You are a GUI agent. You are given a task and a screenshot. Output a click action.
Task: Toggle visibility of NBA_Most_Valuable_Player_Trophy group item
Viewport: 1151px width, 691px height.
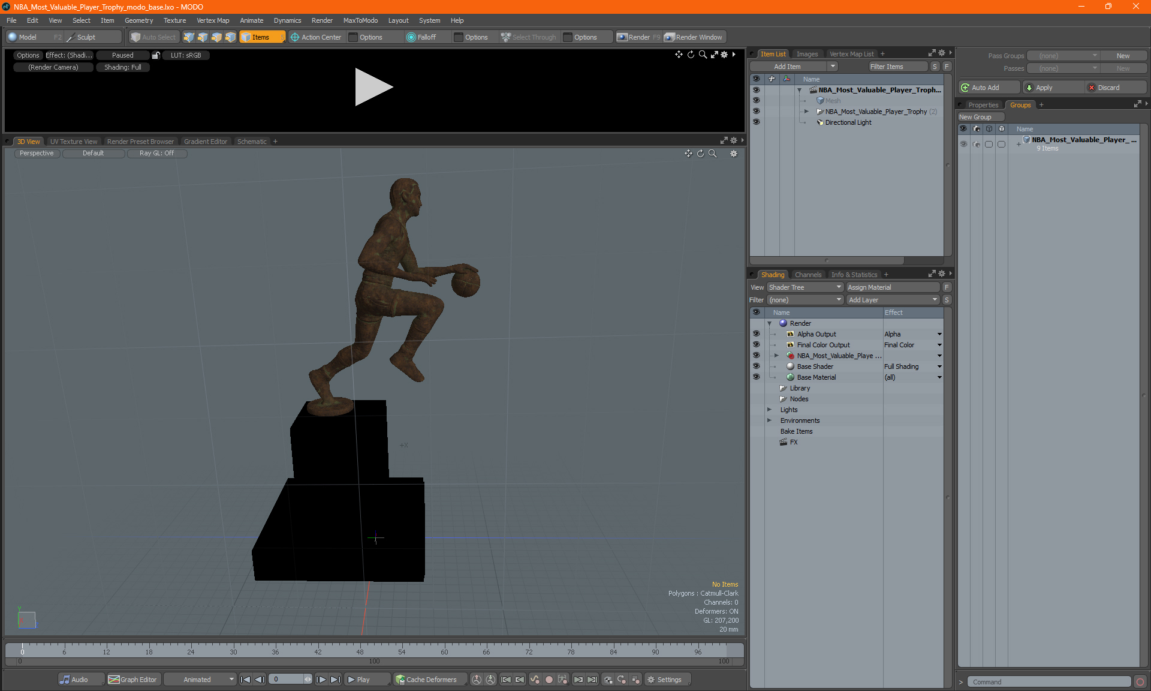pos(756,111)
